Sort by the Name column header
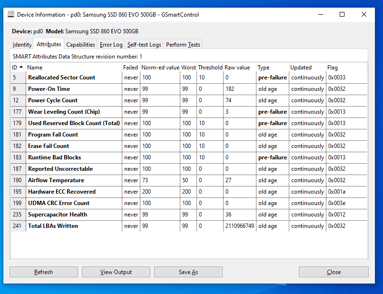 point(74,68)
